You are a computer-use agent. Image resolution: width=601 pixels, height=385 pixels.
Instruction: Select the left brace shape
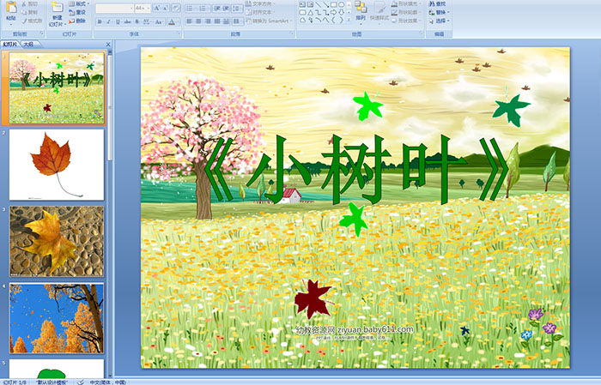[x=333, y=21]
